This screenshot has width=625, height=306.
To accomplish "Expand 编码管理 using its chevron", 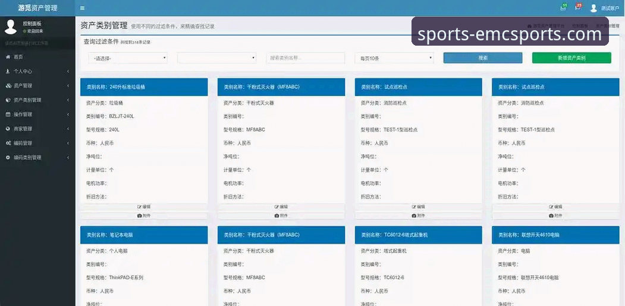I will [68, 143].
